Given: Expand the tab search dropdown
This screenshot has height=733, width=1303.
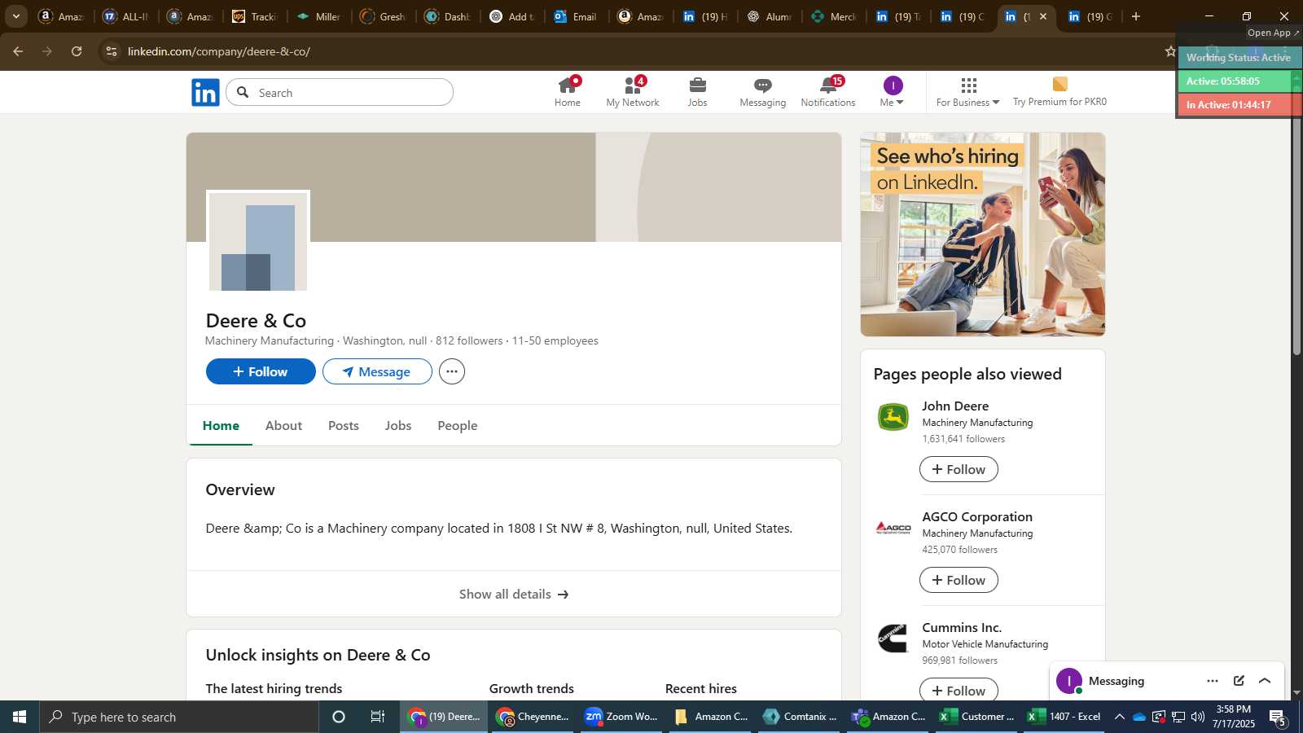Looking at the screenshot, I should coord(15,16).
